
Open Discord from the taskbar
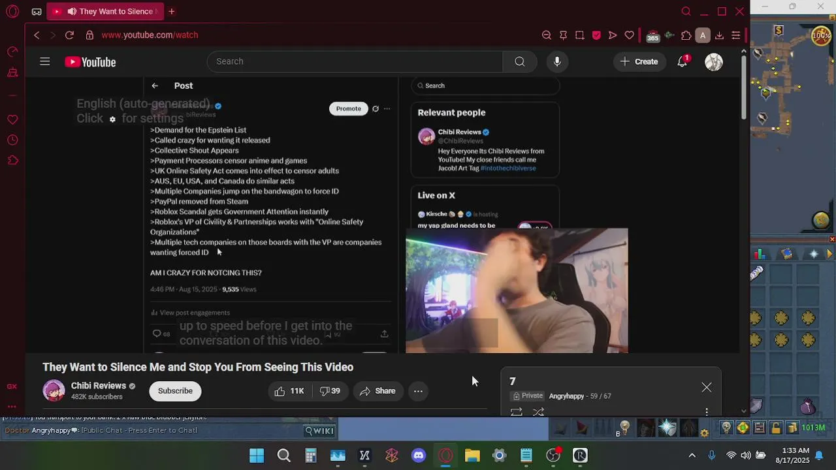tap(419, 456)
